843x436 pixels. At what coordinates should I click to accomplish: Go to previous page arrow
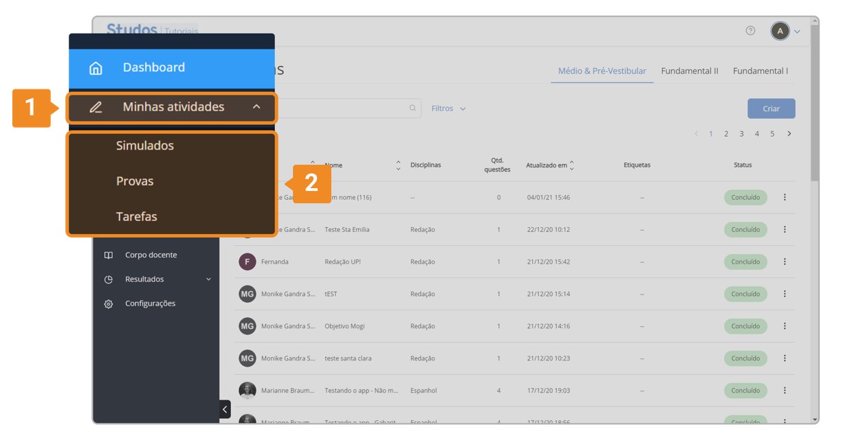696,134
